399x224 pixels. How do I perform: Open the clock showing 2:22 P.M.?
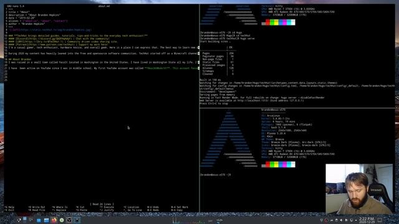(367, 220)
